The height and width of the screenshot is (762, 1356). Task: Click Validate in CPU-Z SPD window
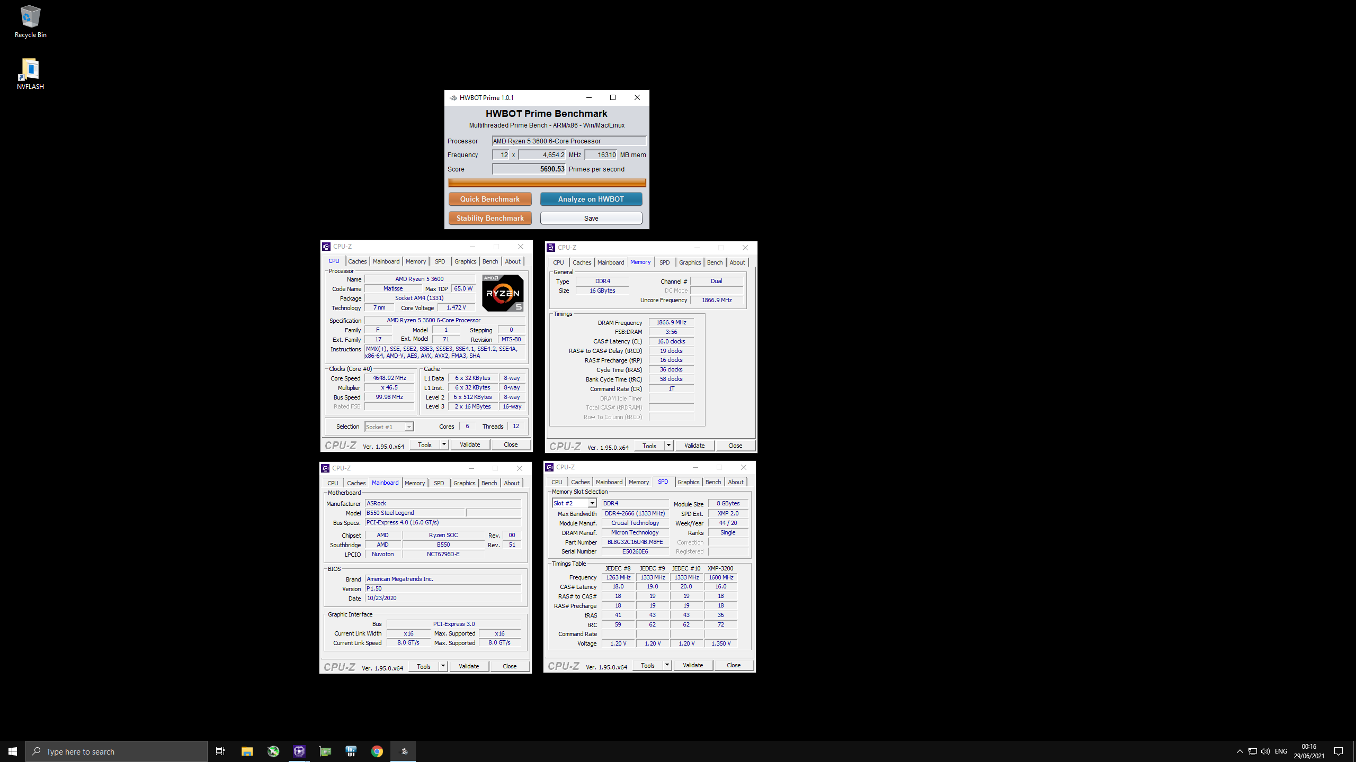click(693, 665)
